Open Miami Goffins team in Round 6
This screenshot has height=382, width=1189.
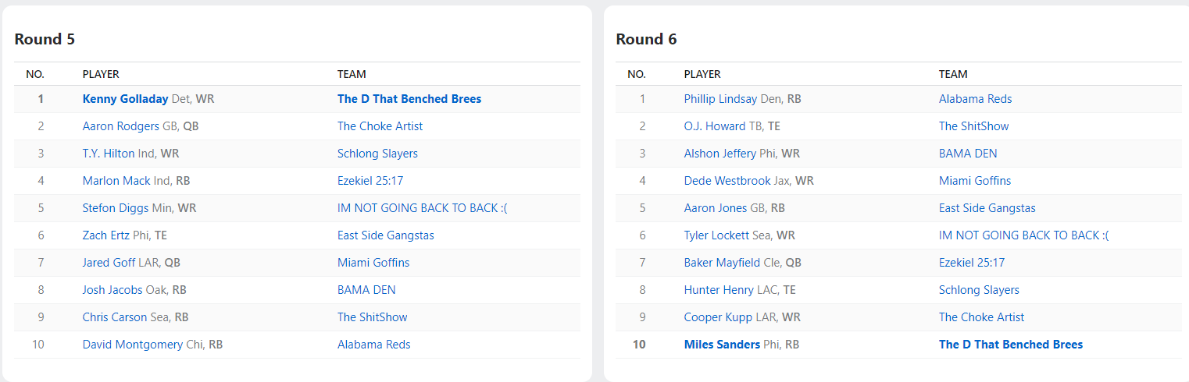(975, 181)
